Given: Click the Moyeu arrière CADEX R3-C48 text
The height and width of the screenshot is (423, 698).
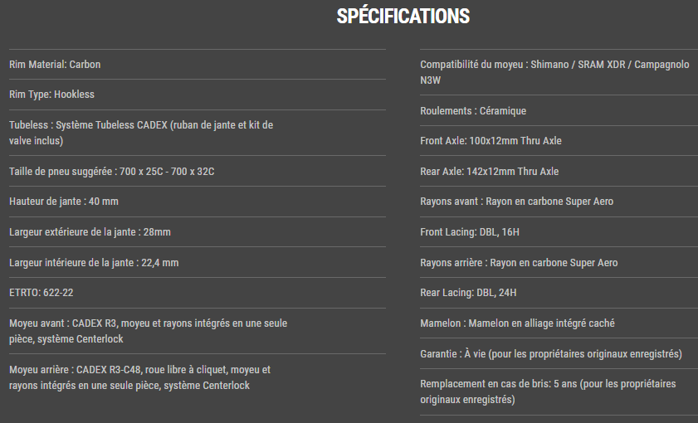Looking at the screenshot, I should [x=141, y=377].
